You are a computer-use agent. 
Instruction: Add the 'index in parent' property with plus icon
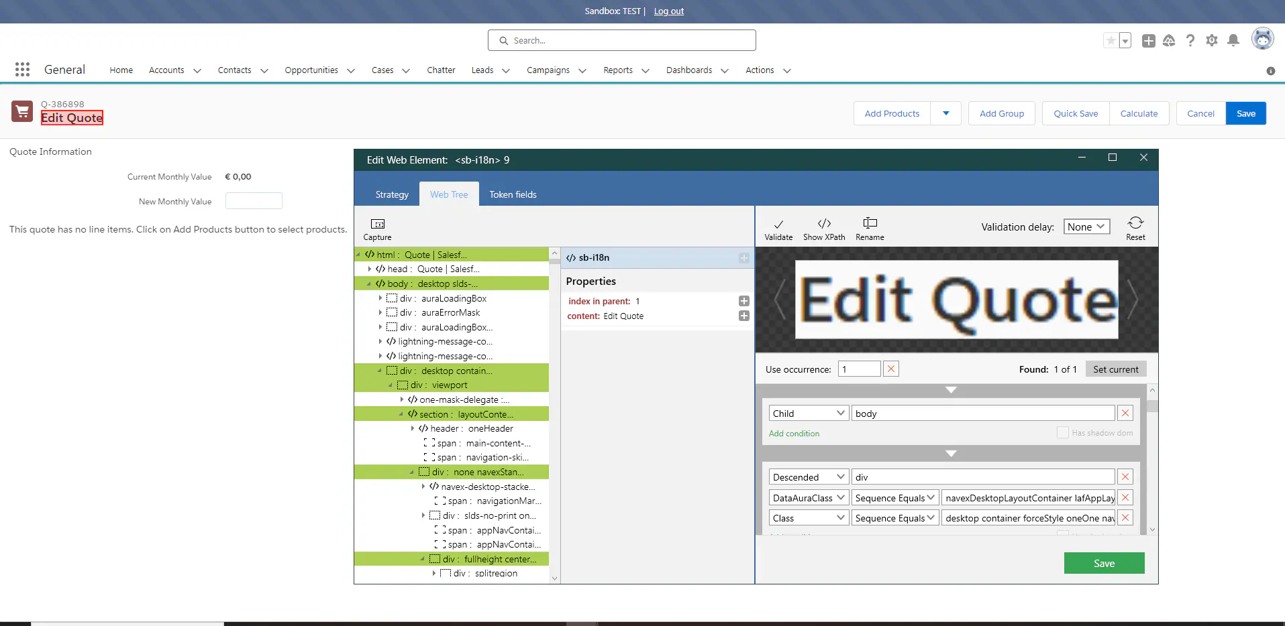tap(743, 302)
